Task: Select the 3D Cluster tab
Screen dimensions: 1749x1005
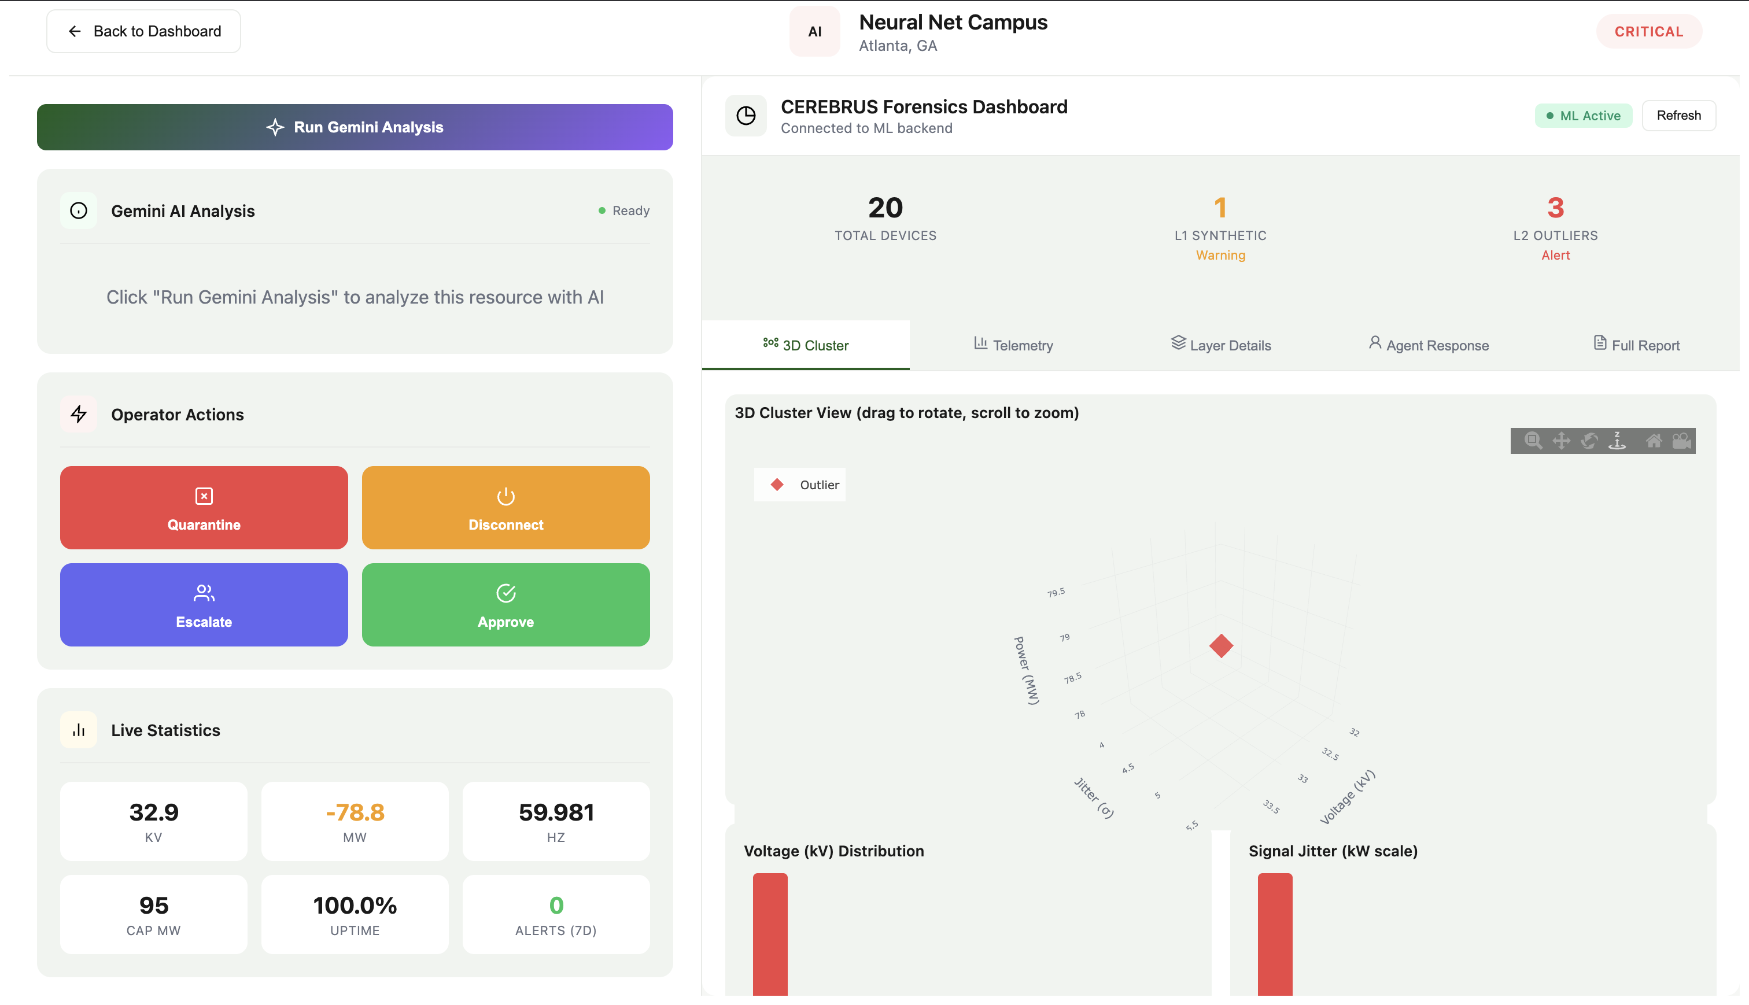Action: pyautogui.click(x=806, y=345)
